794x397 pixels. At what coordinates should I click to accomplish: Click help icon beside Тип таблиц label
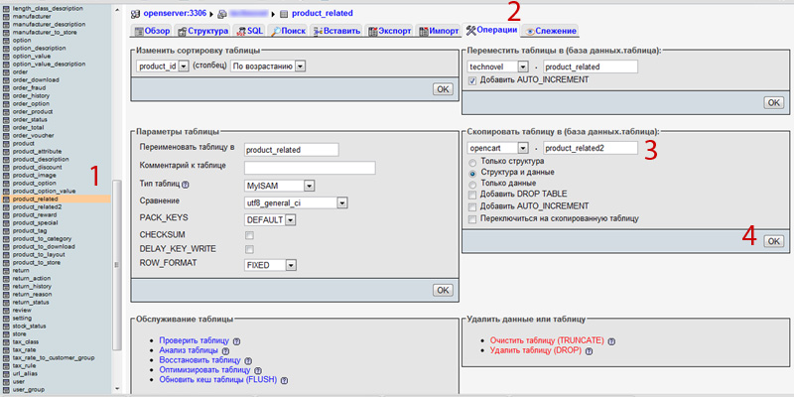185,185
